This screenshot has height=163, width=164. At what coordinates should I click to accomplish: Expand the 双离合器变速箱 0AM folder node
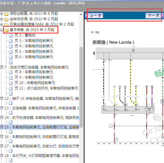coord(1,24)
